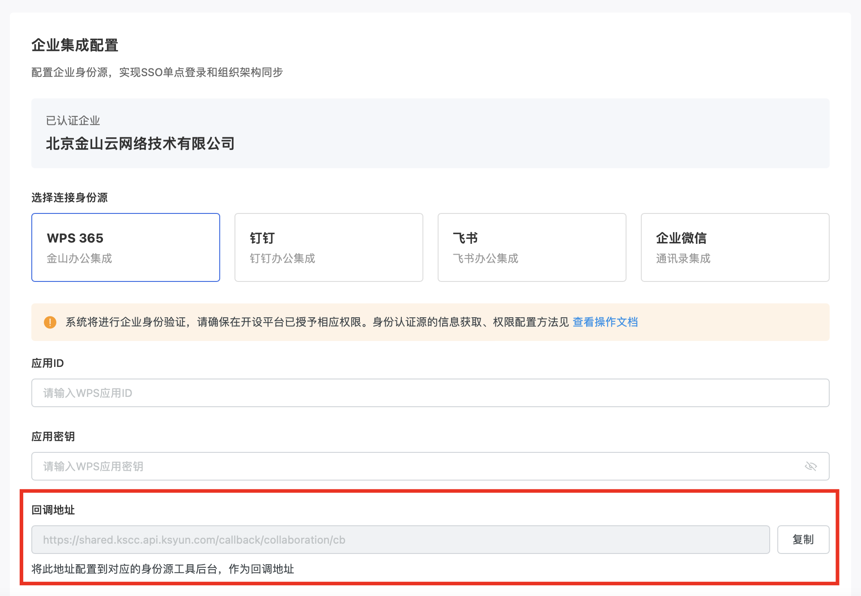Toggle password visibility eye icon
The image size is (861, 596).
[x=810, y=466]
